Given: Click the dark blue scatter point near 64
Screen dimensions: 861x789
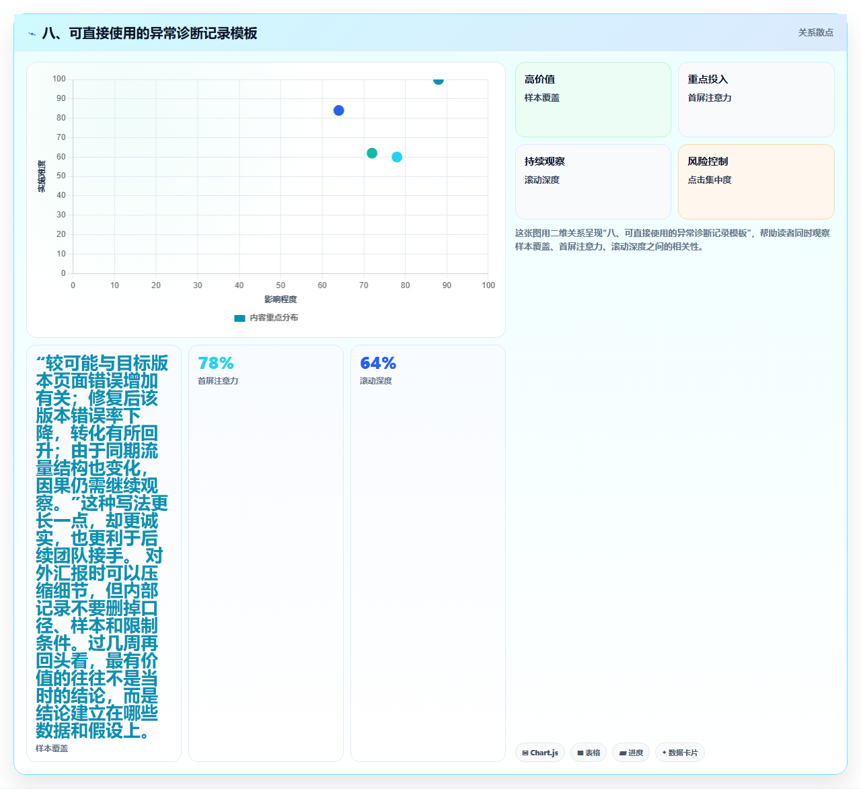Looking at the screenshot, I should click(339, 110).
